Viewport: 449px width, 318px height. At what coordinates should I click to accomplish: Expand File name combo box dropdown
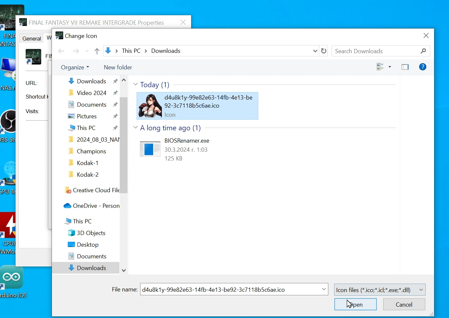(x=324, y=289)
